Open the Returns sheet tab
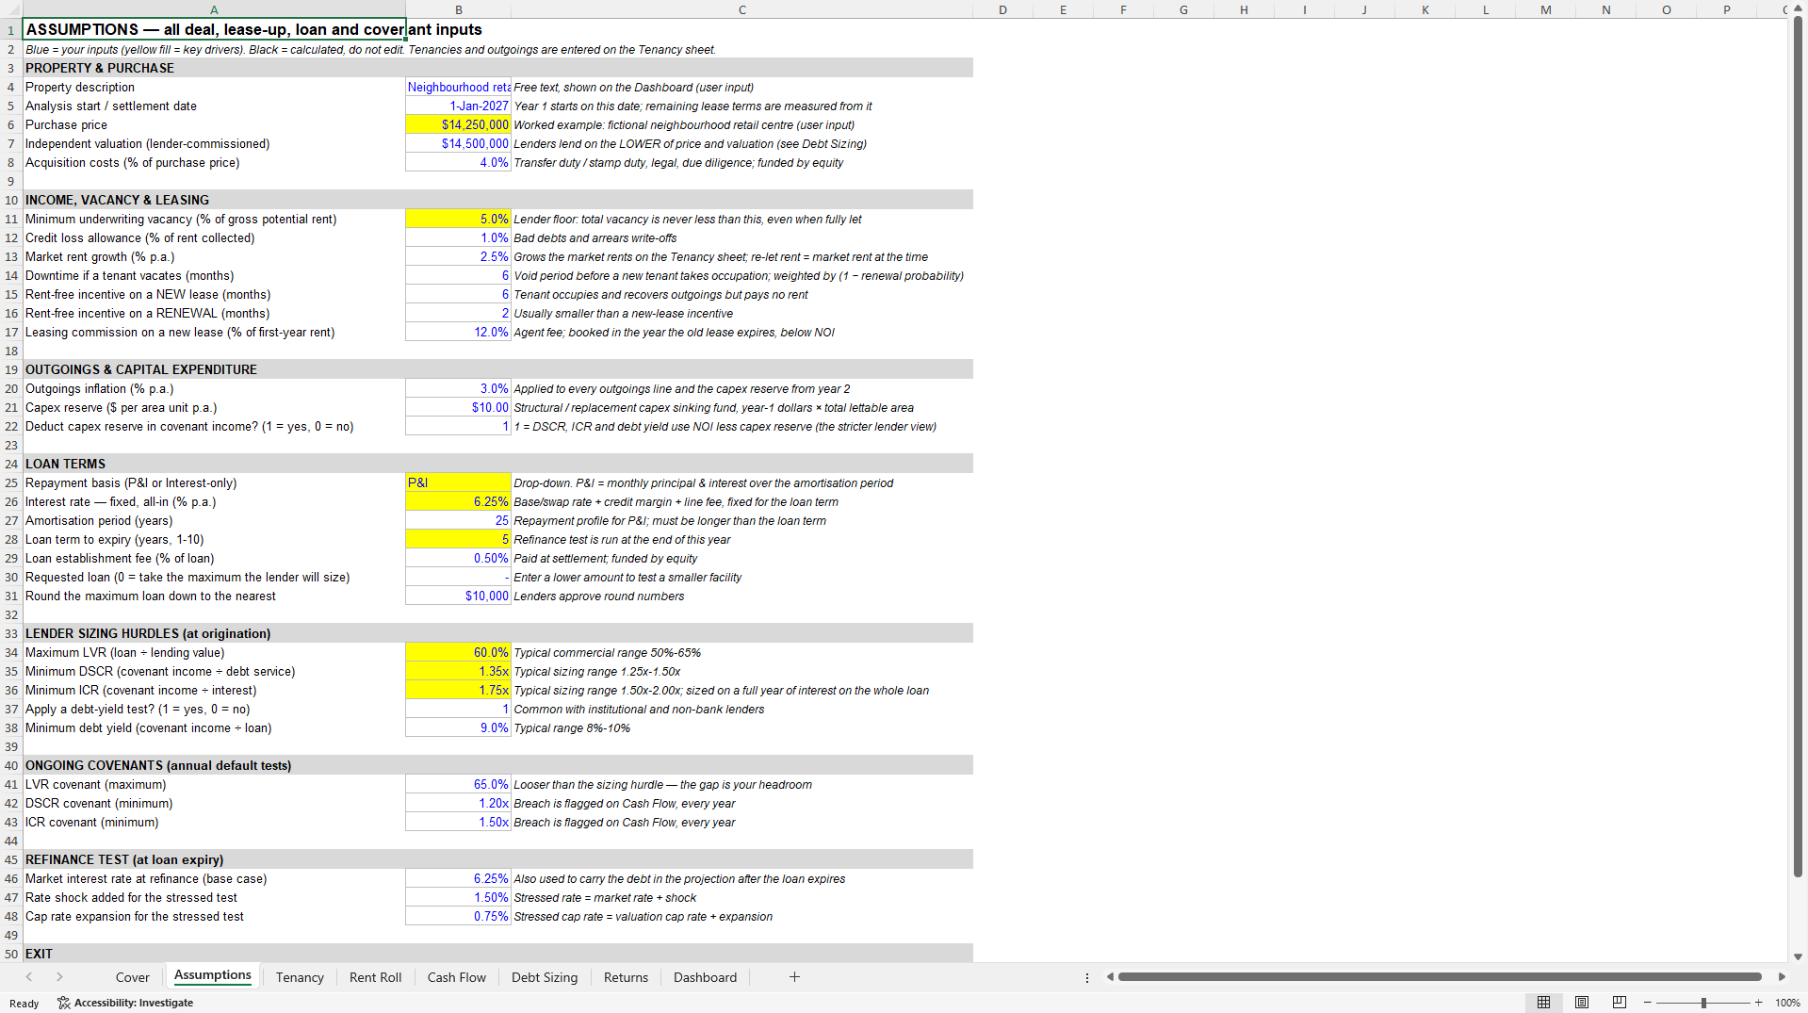1808x1013 pixels. click(626, 977)
